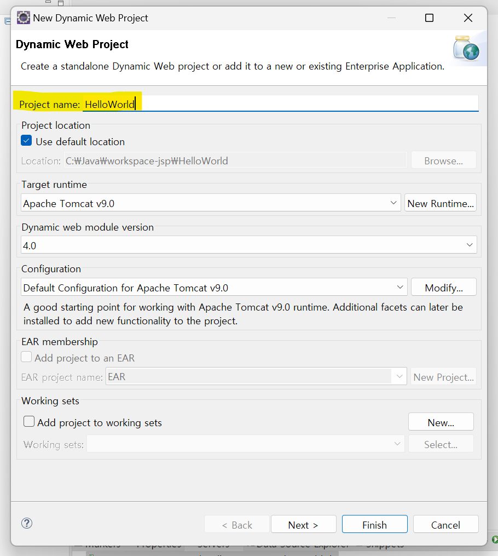Maximize the New Dynamic Web Project dialog
Viewport: 498px width, 556px height.
429,18
